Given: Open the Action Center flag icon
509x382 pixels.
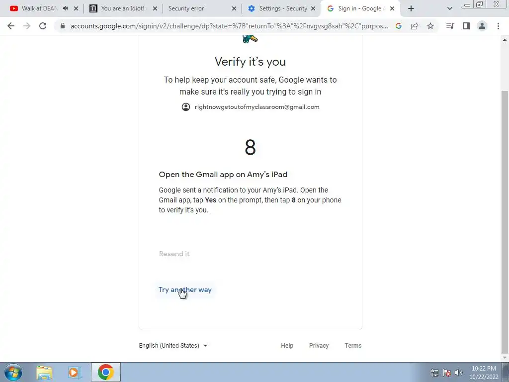Looking at the screenshot, I should 447,373.
